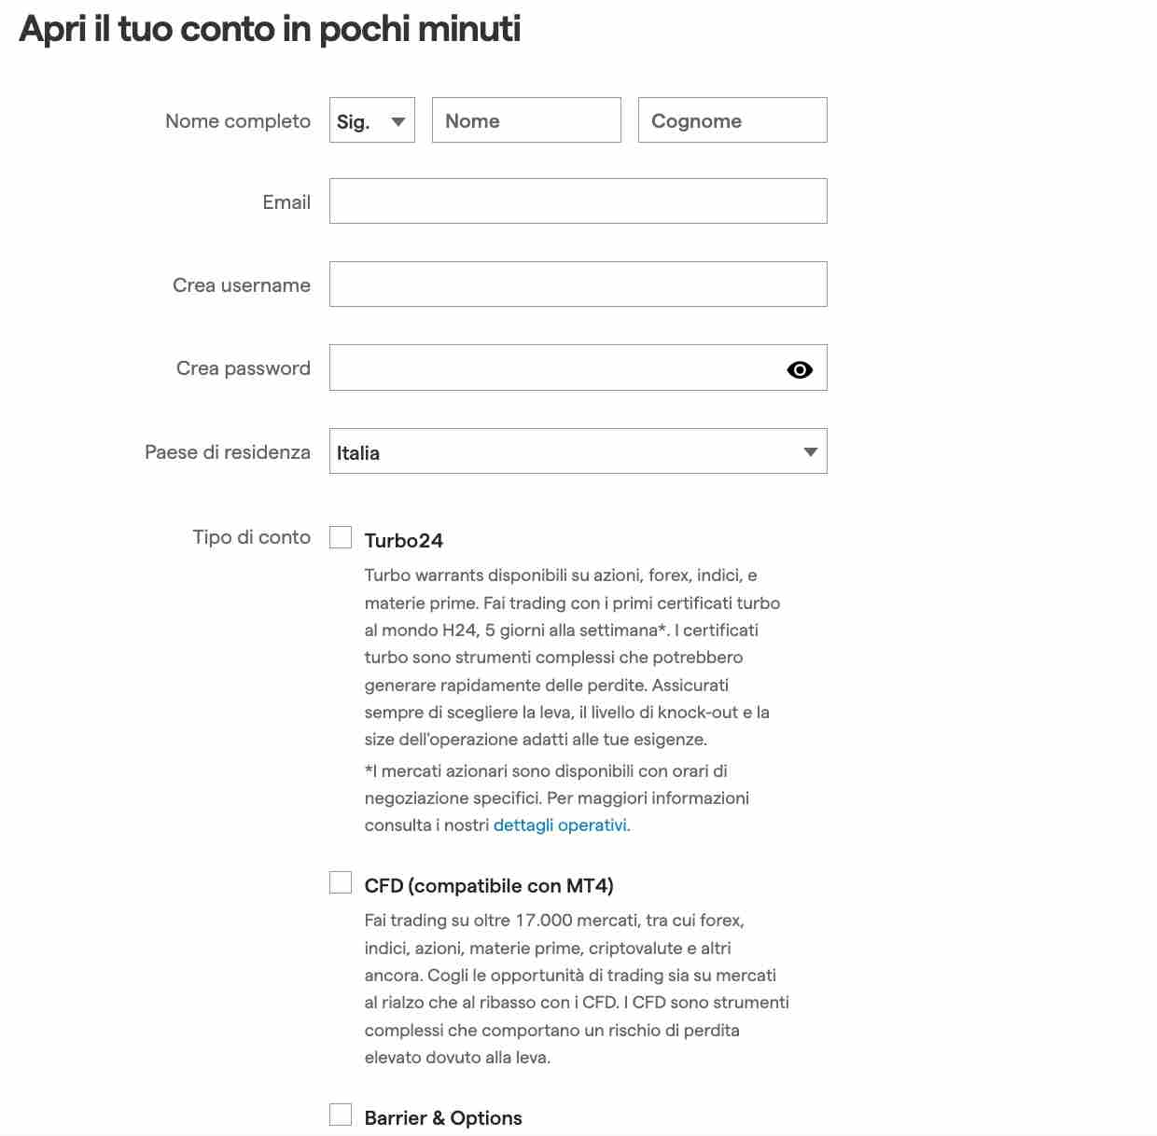Image resolution: width=1157 pixels, height=1136 pixels.
Task: Click the Nome completo field label
Action: pyautogui.click(x=237, y=121)
